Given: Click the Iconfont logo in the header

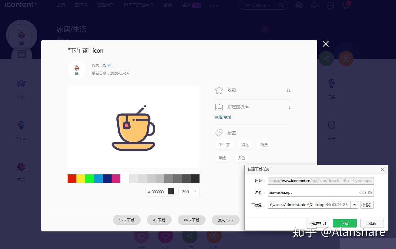Looking at the screenshot, I should tap(21, 5).
